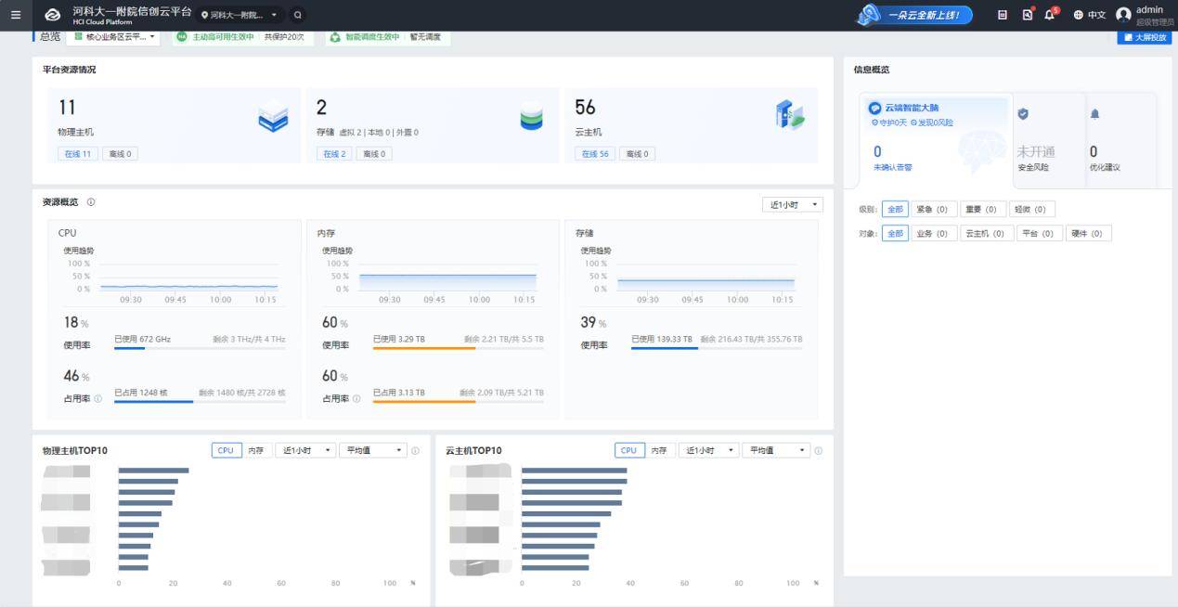Image resolution: width=1178 pixels, height=607 pixels.
Task: Open the log search icon in header
Action: pyautogui.click(x=1027, y=15)
